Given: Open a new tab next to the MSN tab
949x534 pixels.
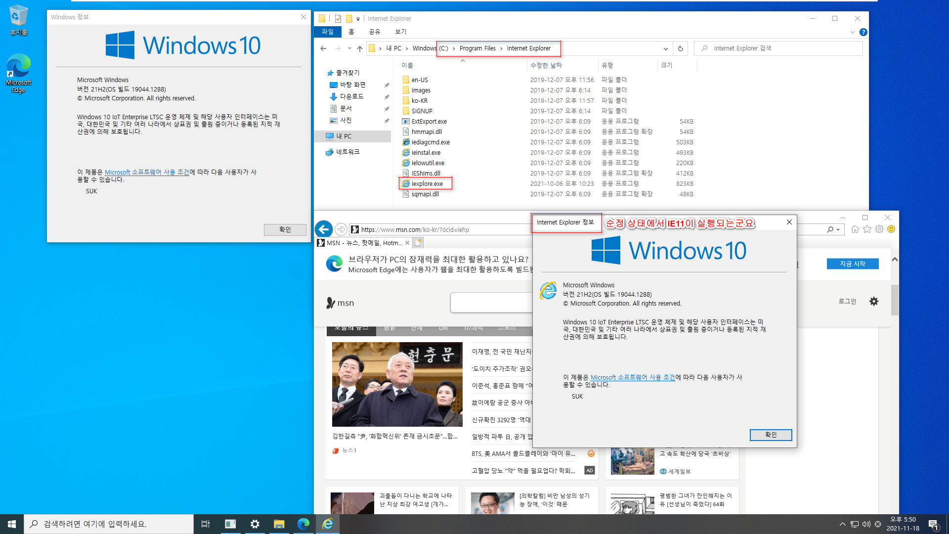Looking at the screenshot, I should 418,242.
